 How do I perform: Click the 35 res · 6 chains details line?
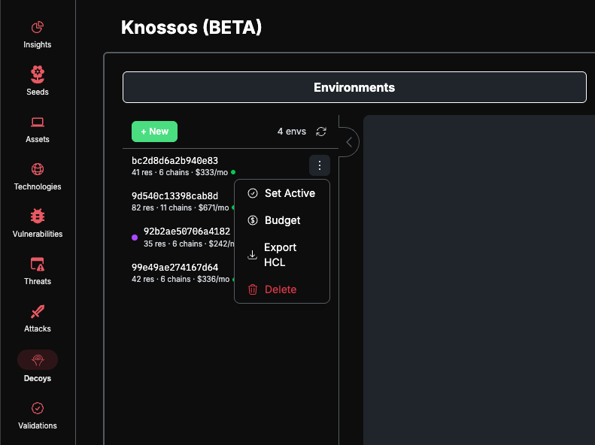[x=189, y=244]
